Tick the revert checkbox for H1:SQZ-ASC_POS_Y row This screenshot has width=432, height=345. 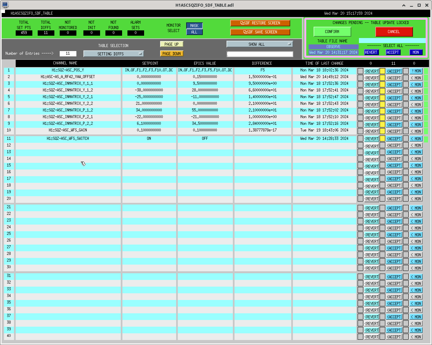360,71
